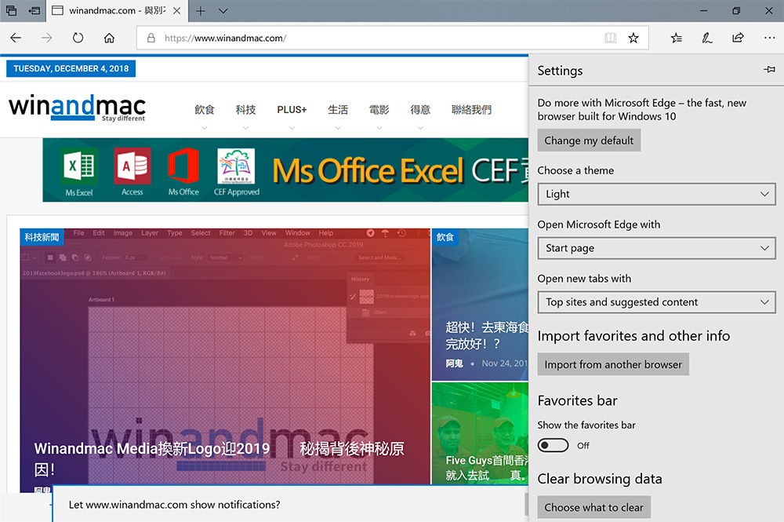The width and height of the screenshot is (784, 522).
Task: Refresh the current page
Action: [78, 38]
